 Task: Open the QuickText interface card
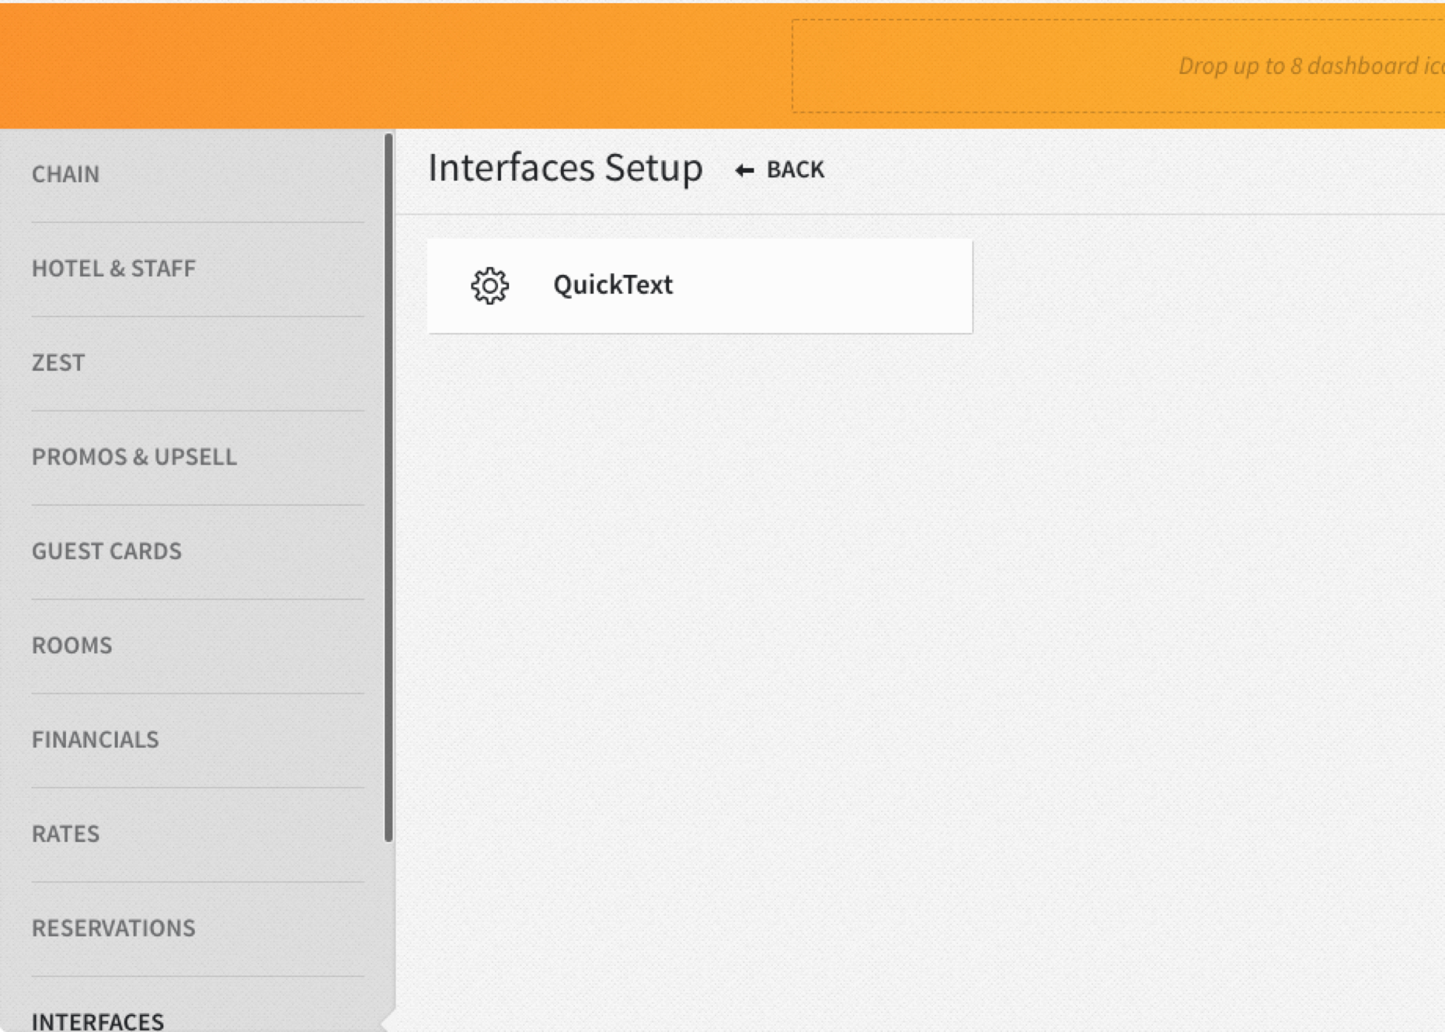[700, 286]
